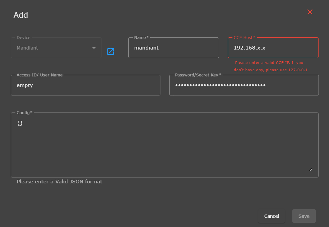
Task: Click the Save button
Action: coord(304,216)
